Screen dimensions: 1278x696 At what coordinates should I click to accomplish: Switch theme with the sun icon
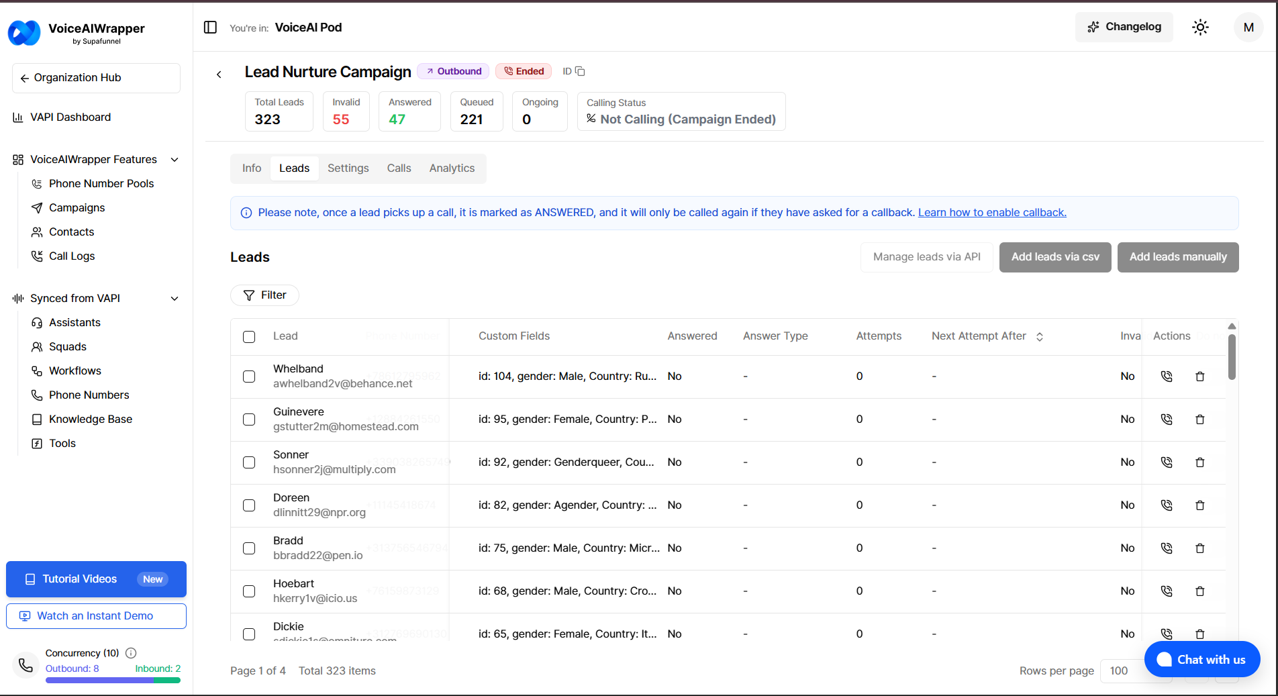pos(1200,28)
